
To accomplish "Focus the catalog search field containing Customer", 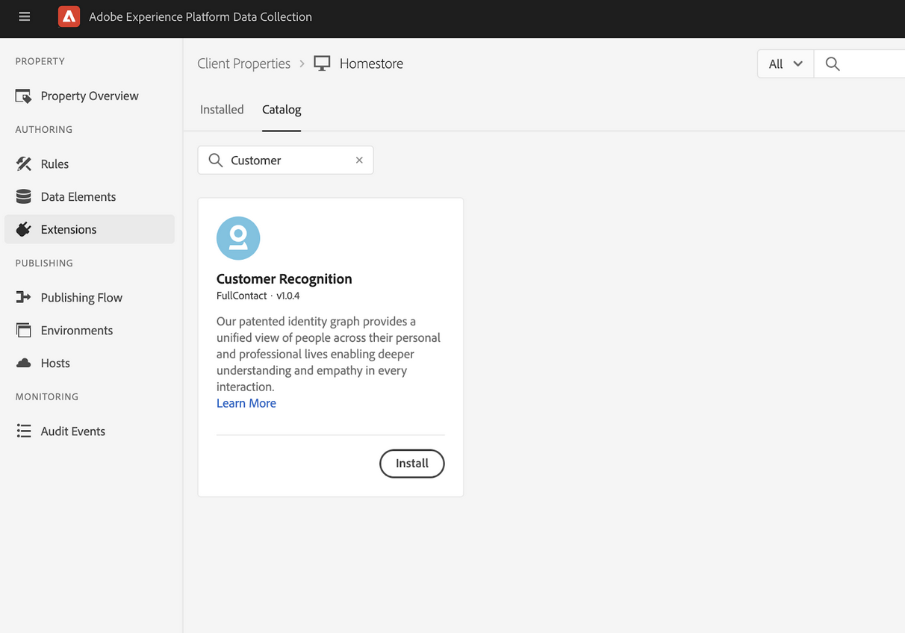I will coord(285,160).
